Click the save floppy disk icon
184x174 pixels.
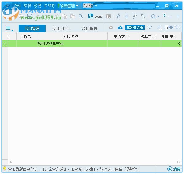click(x=29, y=16)
